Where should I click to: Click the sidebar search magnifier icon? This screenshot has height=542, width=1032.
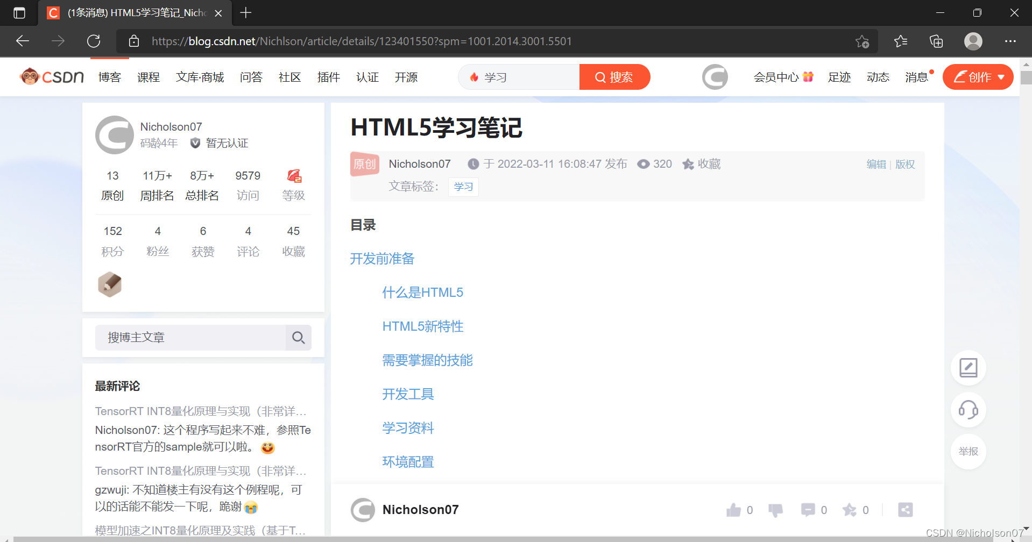(299, 337)
